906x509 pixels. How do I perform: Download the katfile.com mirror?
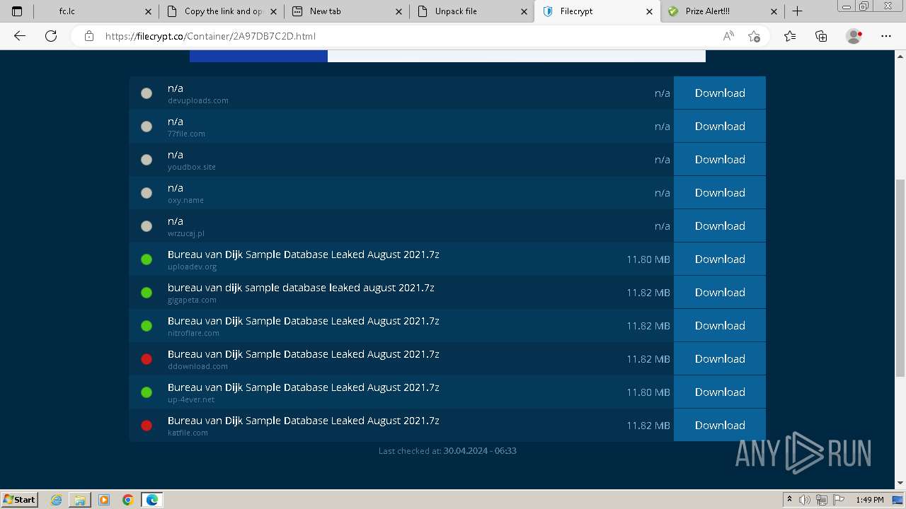pos(720,425)
